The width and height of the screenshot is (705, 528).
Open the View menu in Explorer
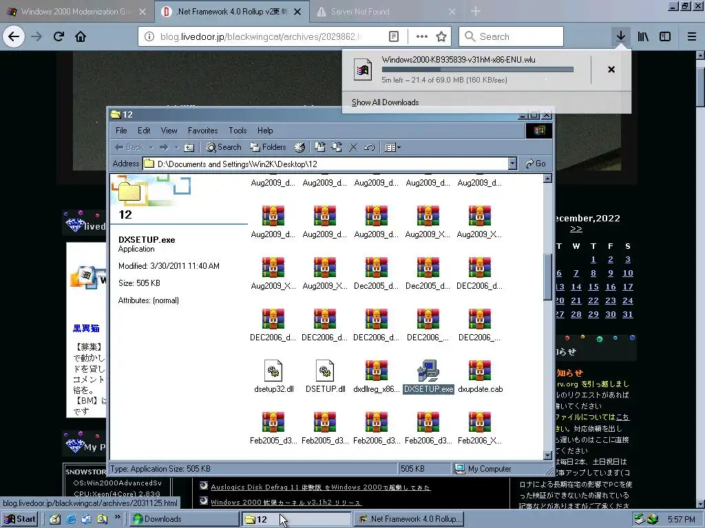tap(169, 131)
